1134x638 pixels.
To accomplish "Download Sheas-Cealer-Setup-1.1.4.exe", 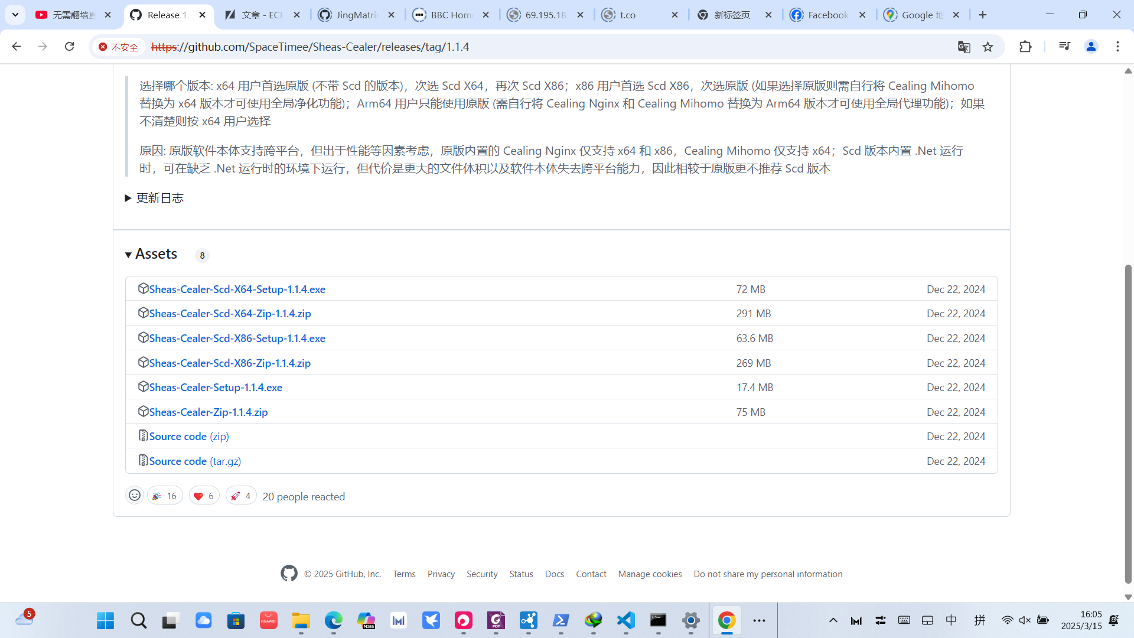I will click(216, 387).
